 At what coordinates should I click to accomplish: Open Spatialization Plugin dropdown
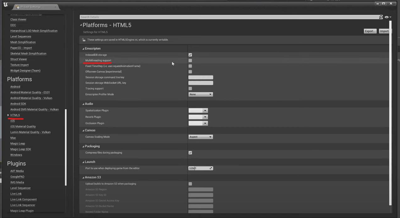point(198,110)
